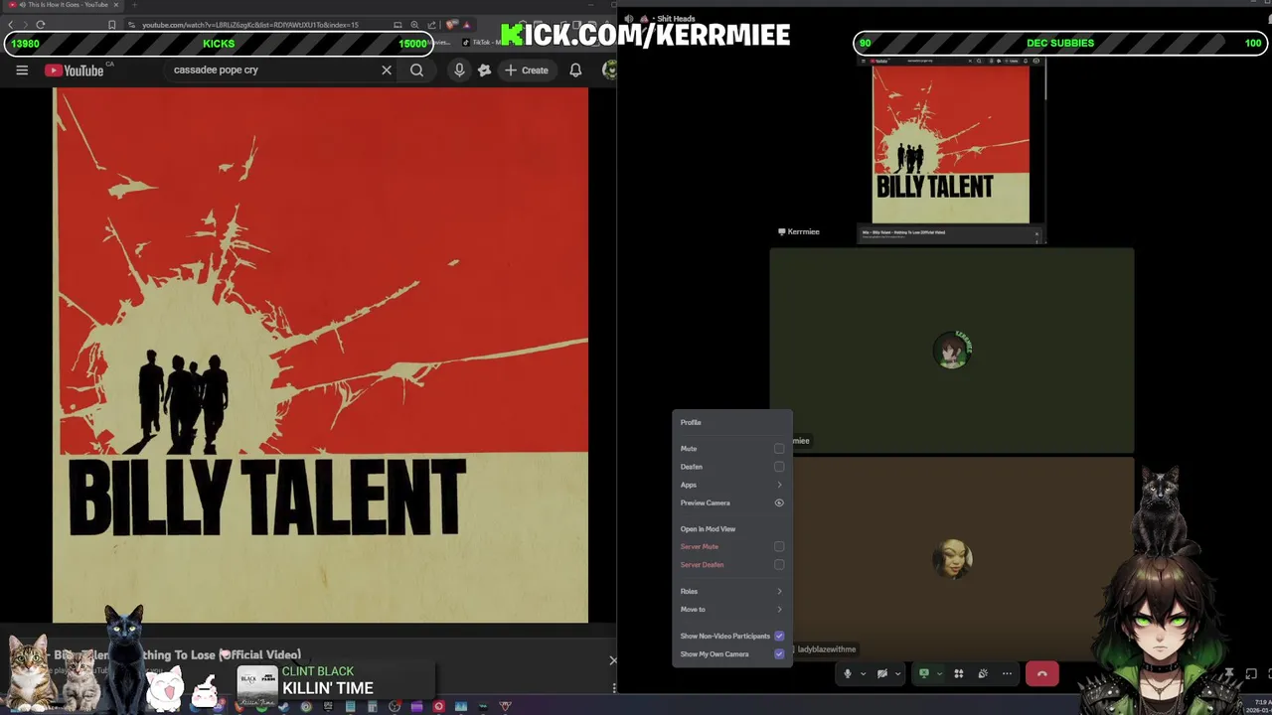1272x715 pixels.
Task: Select the ladyblazewithme participant tile
Action: [951, 557]
